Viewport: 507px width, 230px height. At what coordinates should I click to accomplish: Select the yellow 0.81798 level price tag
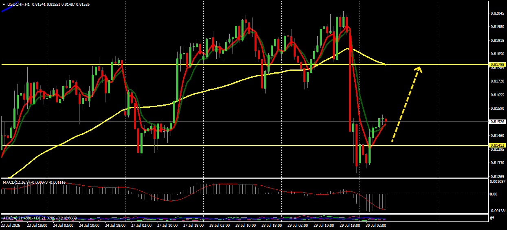(497, 65)
